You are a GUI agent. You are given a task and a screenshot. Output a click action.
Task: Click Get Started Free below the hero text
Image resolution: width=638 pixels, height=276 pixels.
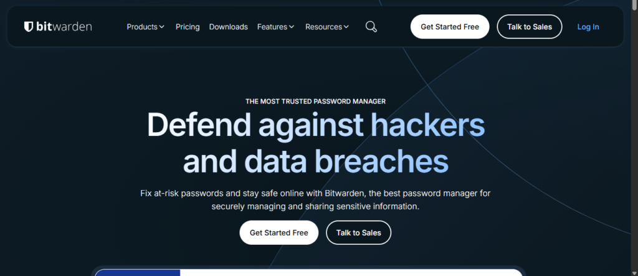point(279,233)
